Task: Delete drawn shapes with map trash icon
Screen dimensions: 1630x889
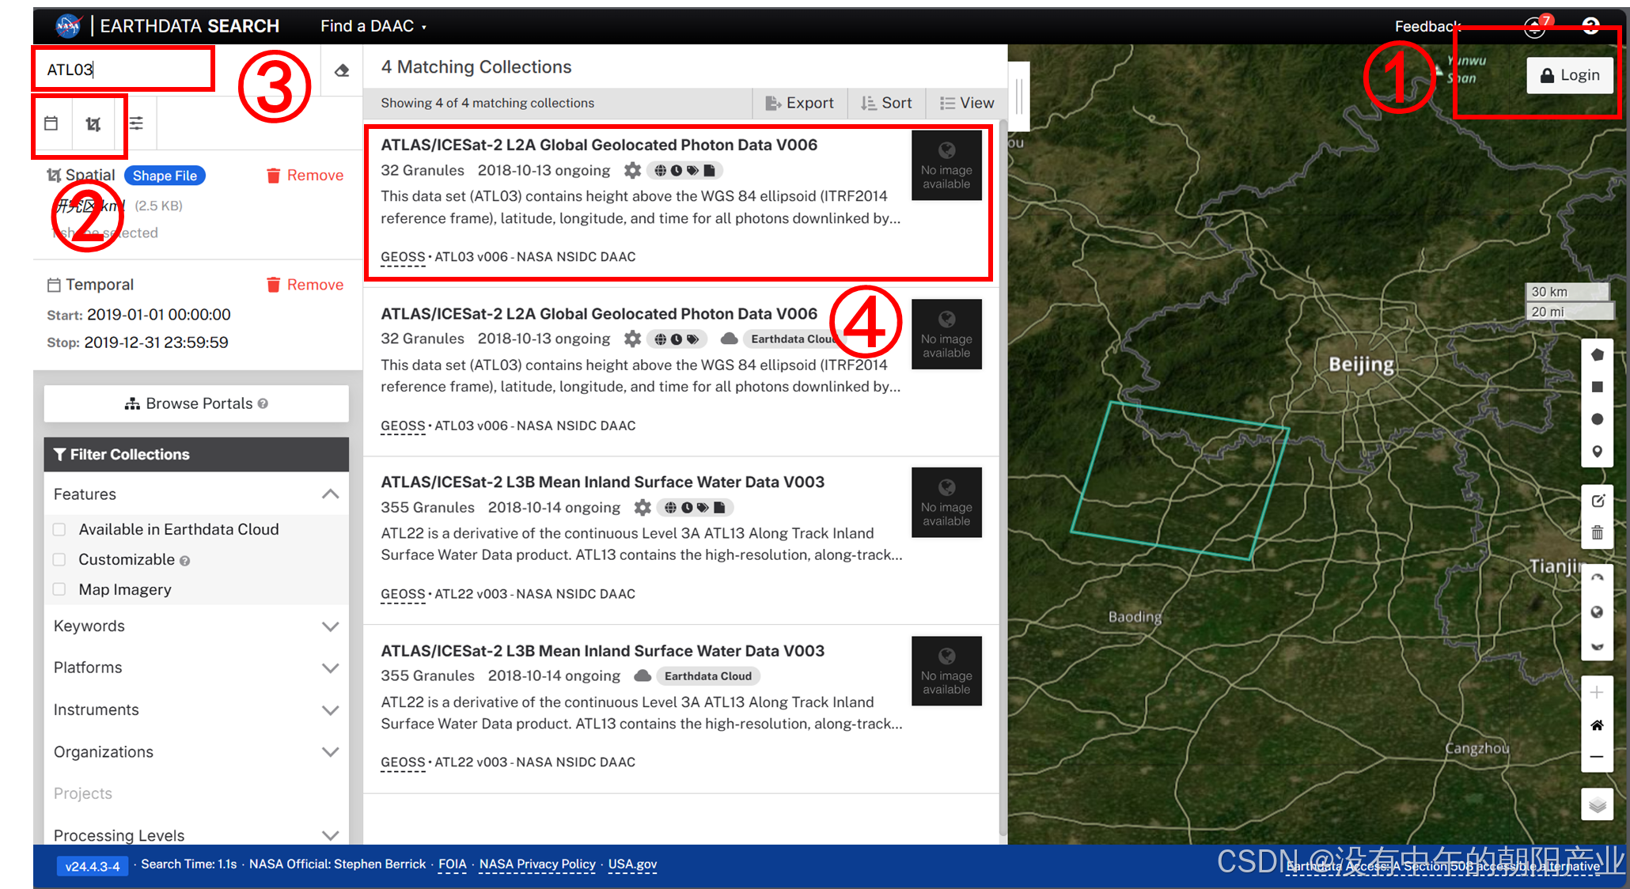Action: point(1597,533)
